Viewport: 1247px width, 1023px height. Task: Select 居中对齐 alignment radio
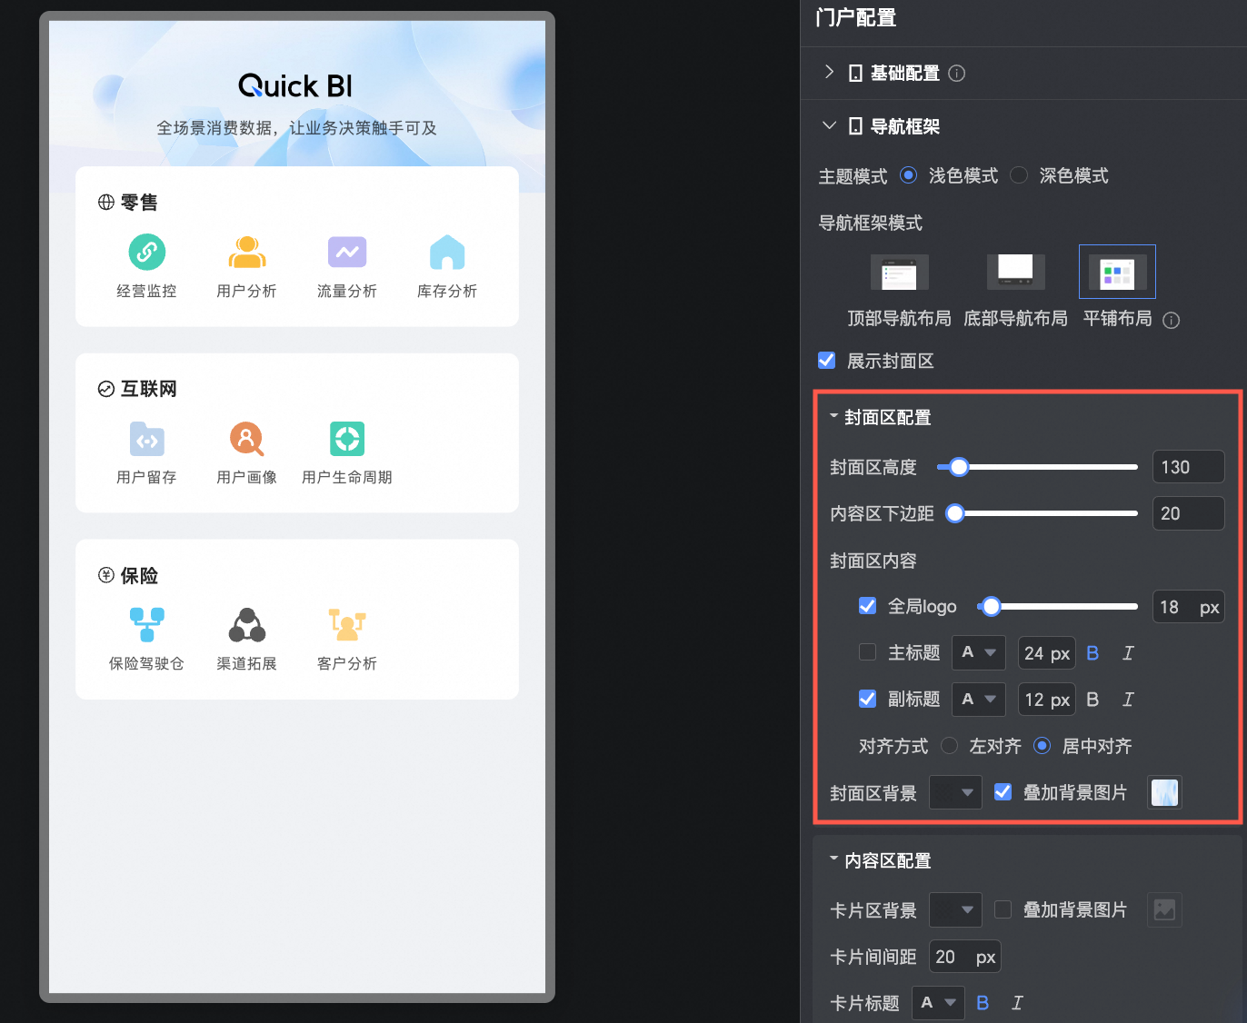[1042, 746]
